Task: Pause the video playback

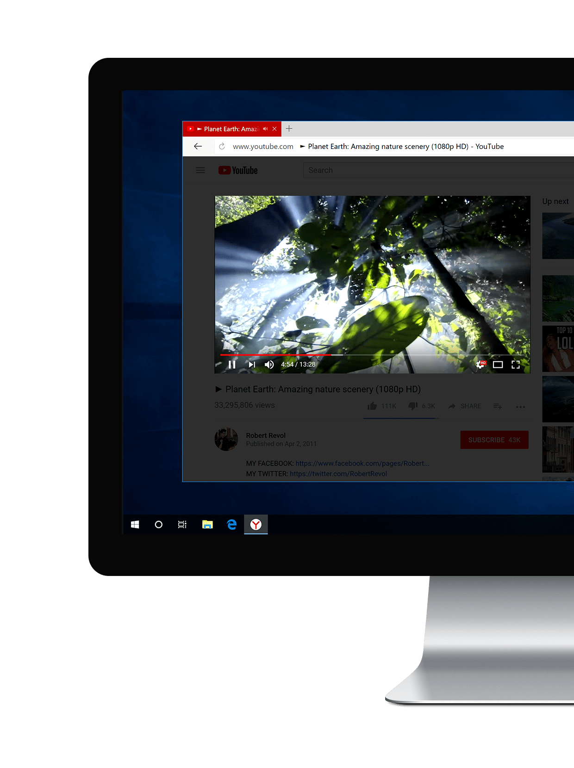Action: pyautogui.click(x=232, y=365)
